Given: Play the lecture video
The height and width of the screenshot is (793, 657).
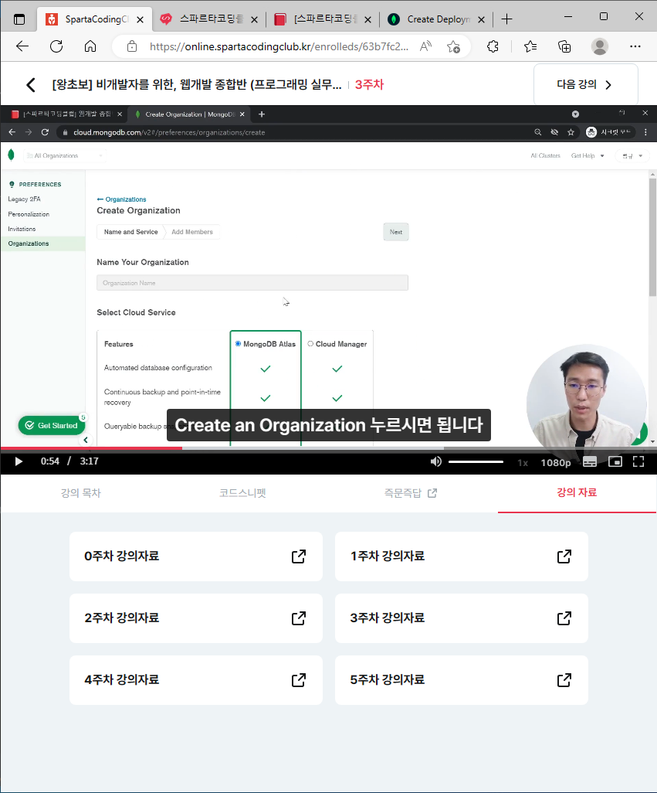Looking at the screenshot, I should tap(19, 461).
